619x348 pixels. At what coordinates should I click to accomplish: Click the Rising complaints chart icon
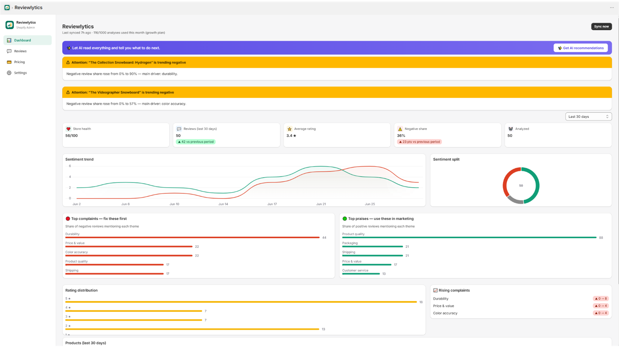tap(435, 290)
